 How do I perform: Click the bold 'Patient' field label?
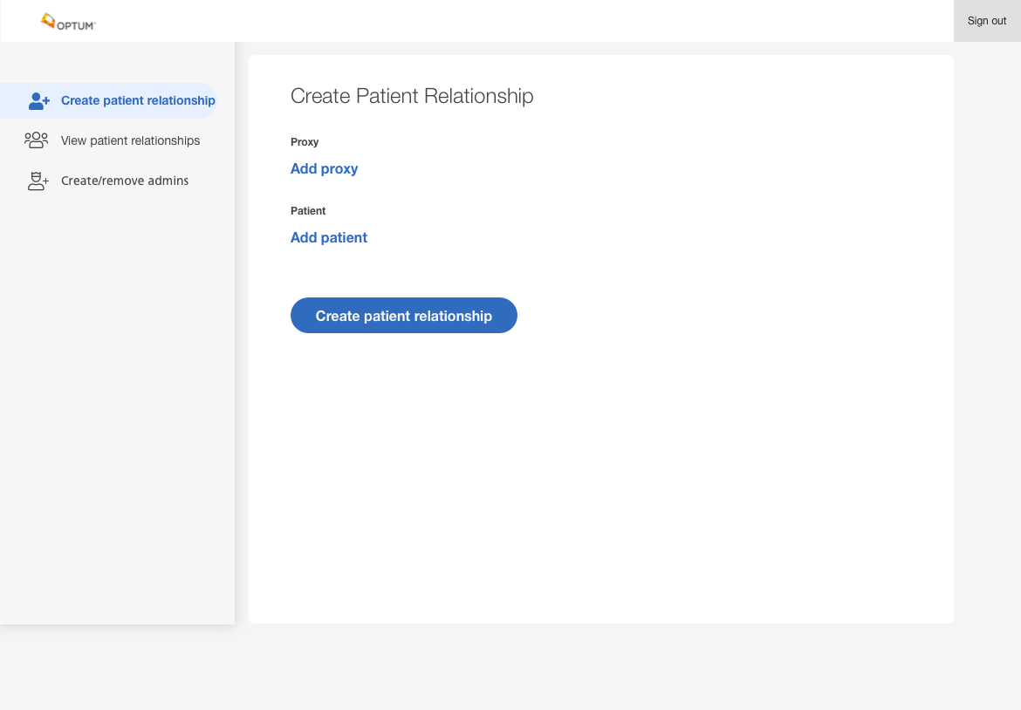pos(308,211)
